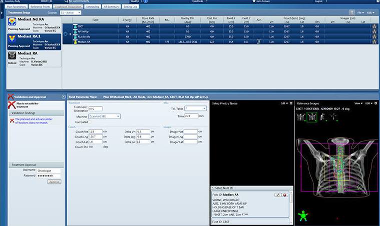380x226 pixels.
Task: Click the end-of-row icon for CBCT field
Action: pos(374,26)
